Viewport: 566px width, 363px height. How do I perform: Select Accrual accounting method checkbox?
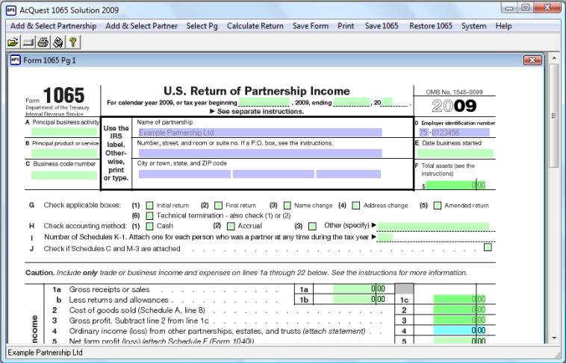pyautogui.click(x=231, y=227)
